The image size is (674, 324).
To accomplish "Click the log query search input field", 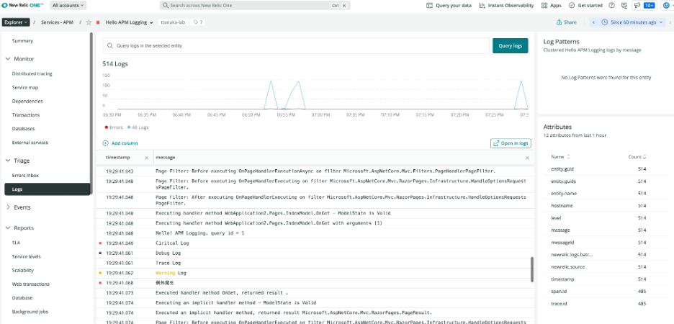I will (x=294, y=45).
